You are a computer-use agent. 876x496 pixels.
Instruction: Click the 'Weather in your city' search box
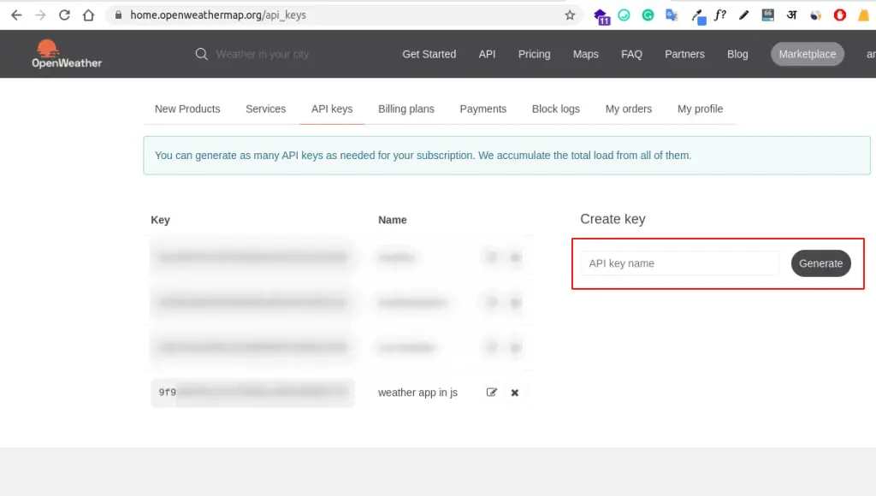[262, 54]
